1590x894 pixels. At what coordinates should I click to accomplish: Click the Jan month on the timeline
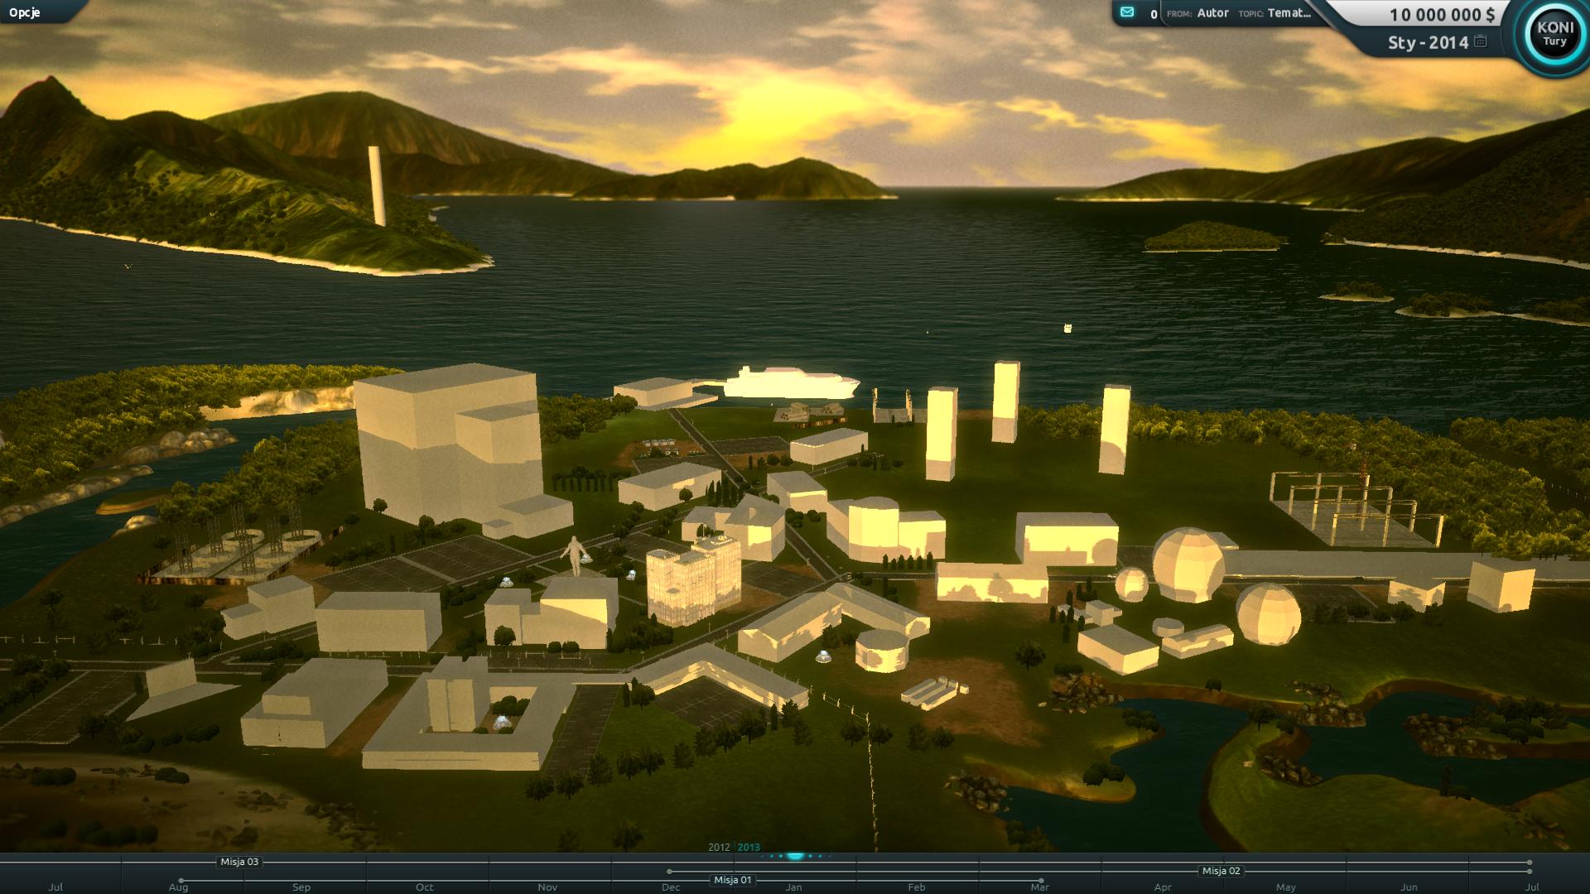click(793, 887)
